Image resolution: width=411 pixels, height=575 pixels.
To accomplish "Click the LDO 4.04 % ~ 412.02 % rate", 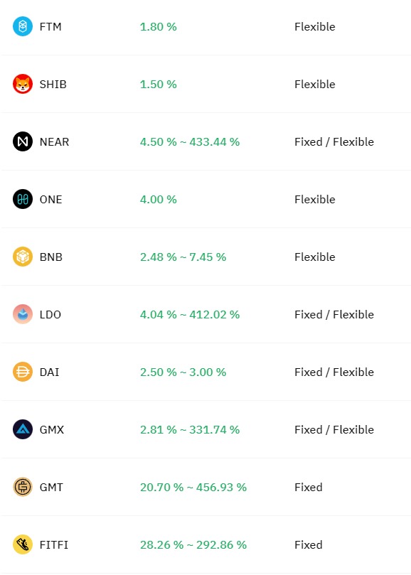I will pyautogui.click(x=190, y=315).
